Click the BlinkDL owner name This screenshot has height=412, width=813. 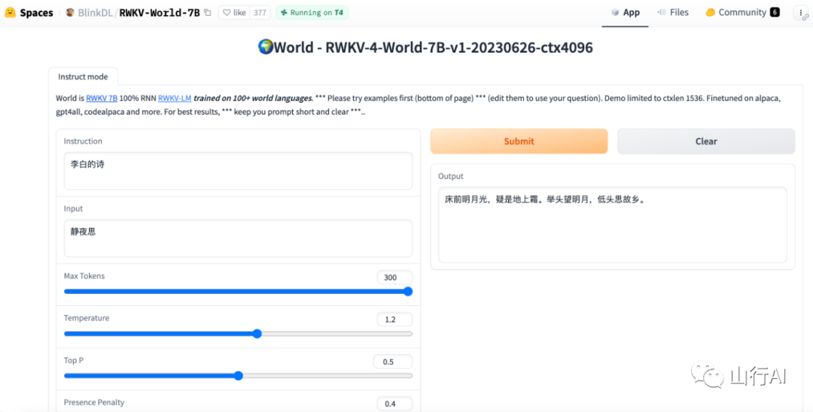[96, 13]
